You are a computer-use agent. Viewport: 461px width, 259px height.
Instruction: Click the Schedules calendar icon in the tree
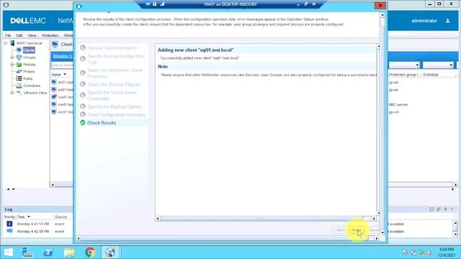tap(19, 86)
